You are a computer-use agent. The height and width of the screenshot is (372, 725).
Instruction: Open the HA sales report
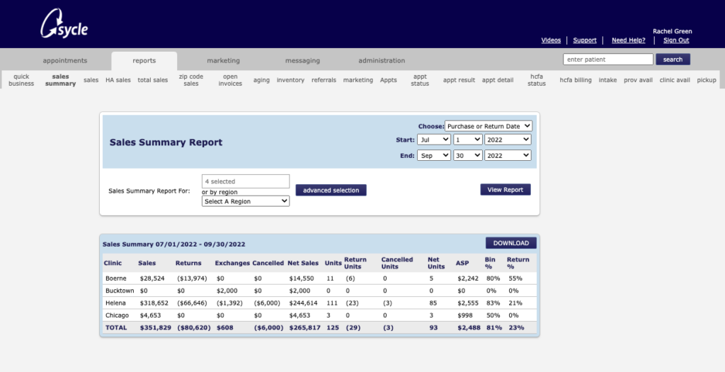tap(118, 80)
